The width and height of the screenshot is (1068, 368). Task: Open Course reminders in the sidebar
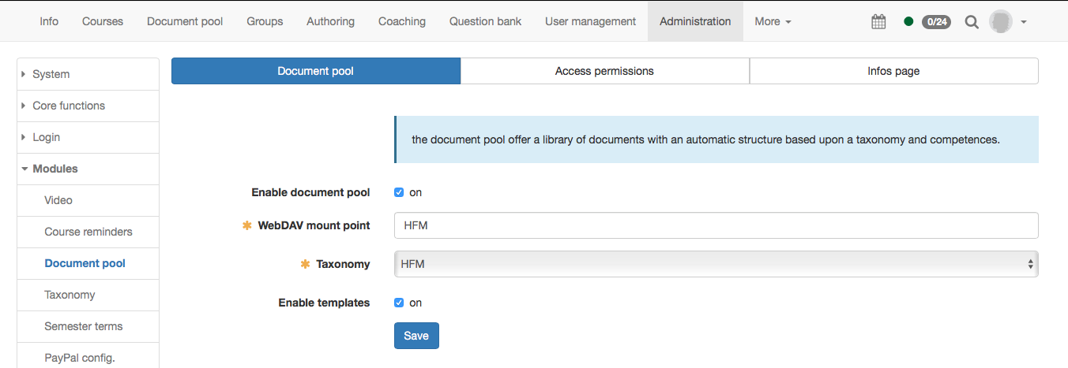pyautogui.click(x=88, y=232)
